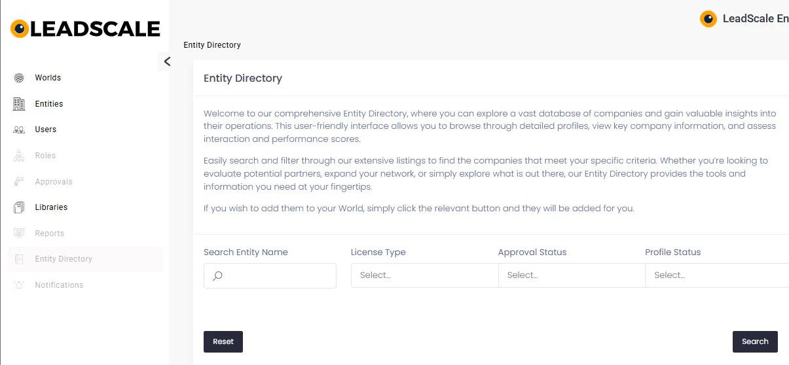The width and height of the screenshot is (789, 365).
Task: Click the Roles sidebar icon
Action: pos(19,156)
